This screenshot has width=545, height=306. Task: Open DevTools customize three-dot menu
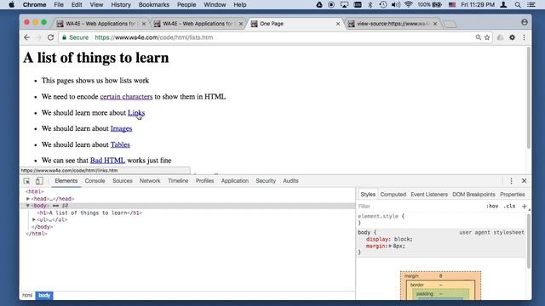(x=511, y=181)
